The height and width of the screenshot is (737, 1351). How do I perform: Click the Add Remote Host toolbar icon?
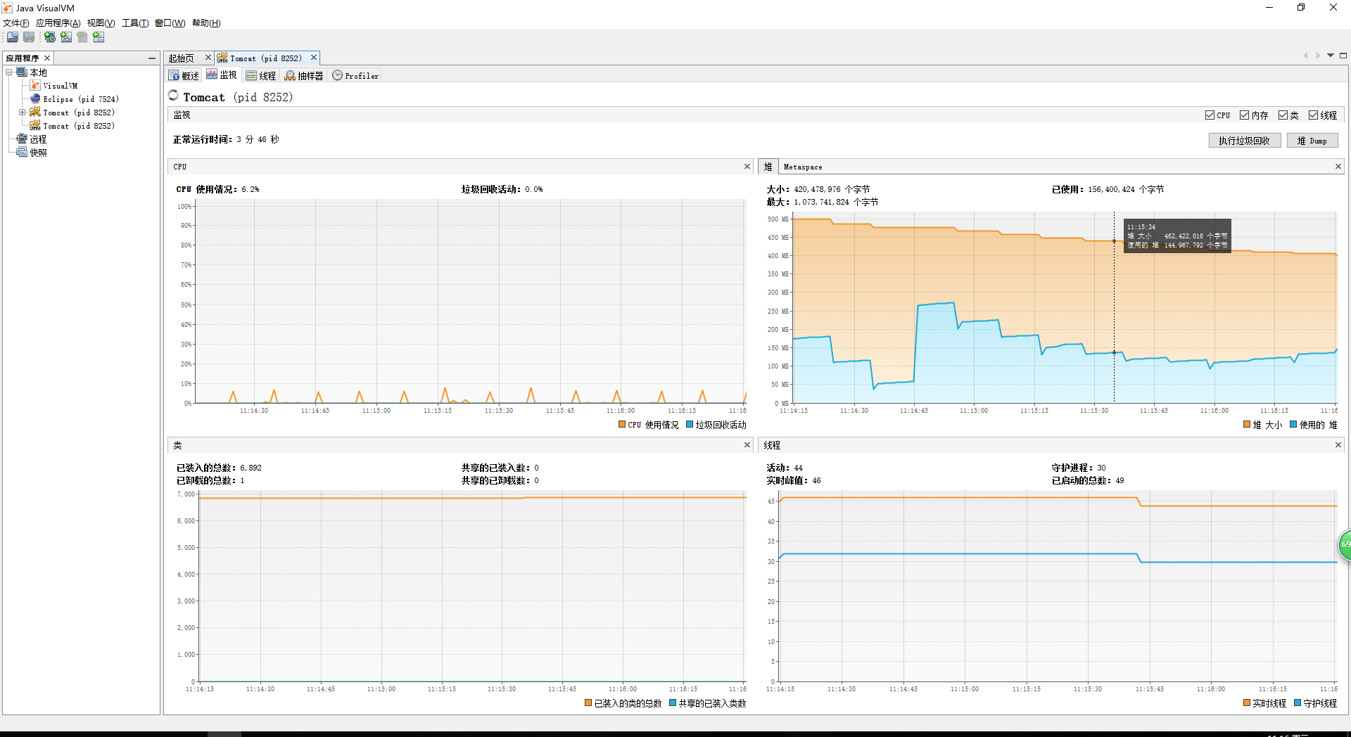tap(50, 37)
